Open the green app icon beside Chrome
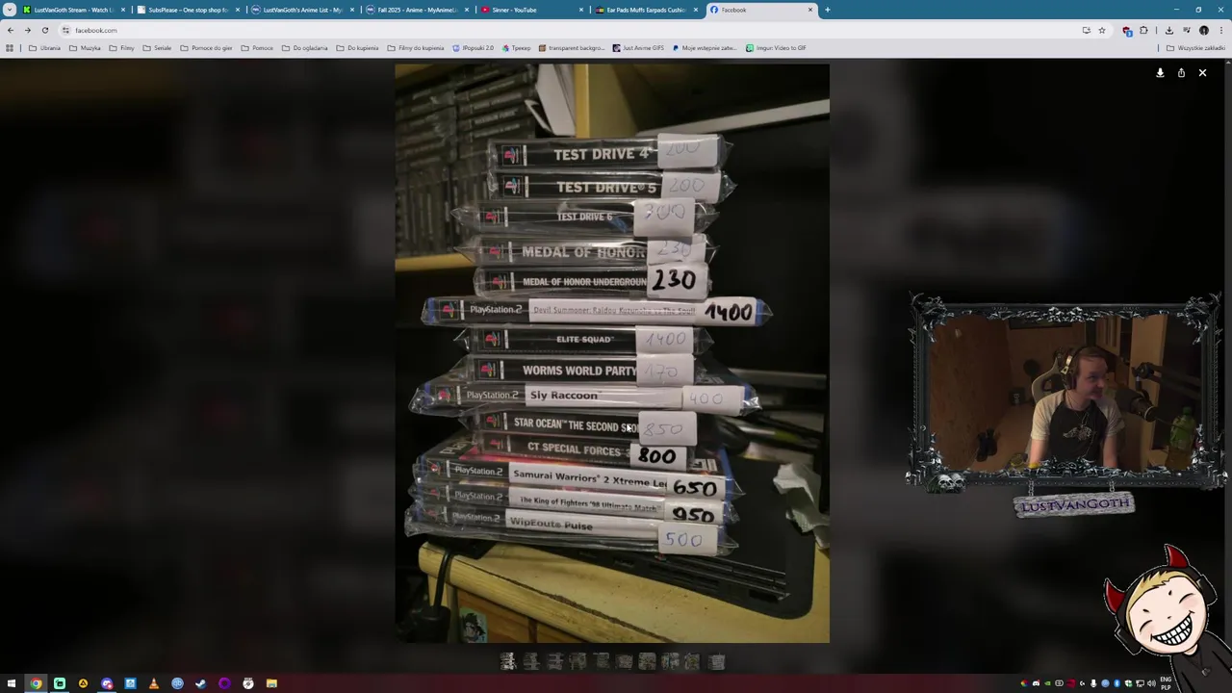1232x693 pixels. (59, 683)
